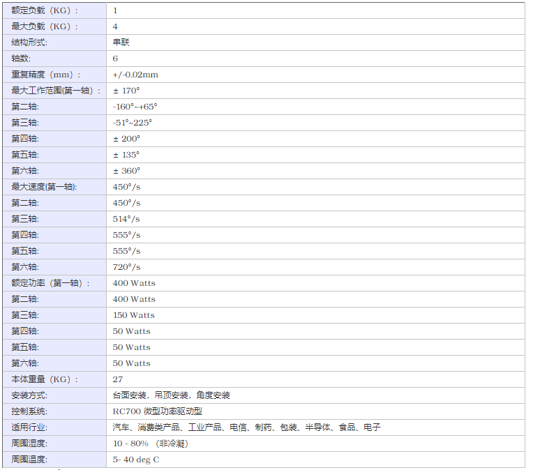Click the 额定负载（KG） label cell

coord(45,10)
